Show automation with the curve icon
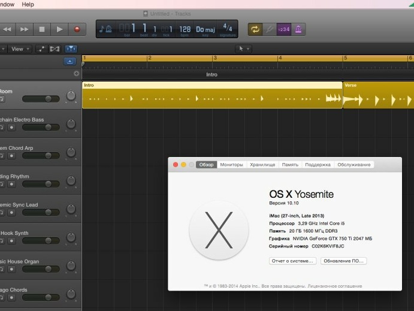This screenshot has width=414, height=311. click(x=41, y=49)
